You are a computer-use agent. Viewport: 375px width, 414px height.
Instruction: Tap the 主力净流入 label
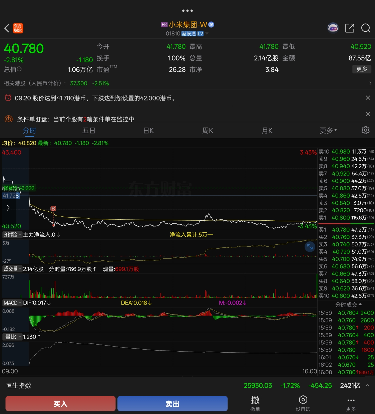pyautogui.click(x=41, y=235)
